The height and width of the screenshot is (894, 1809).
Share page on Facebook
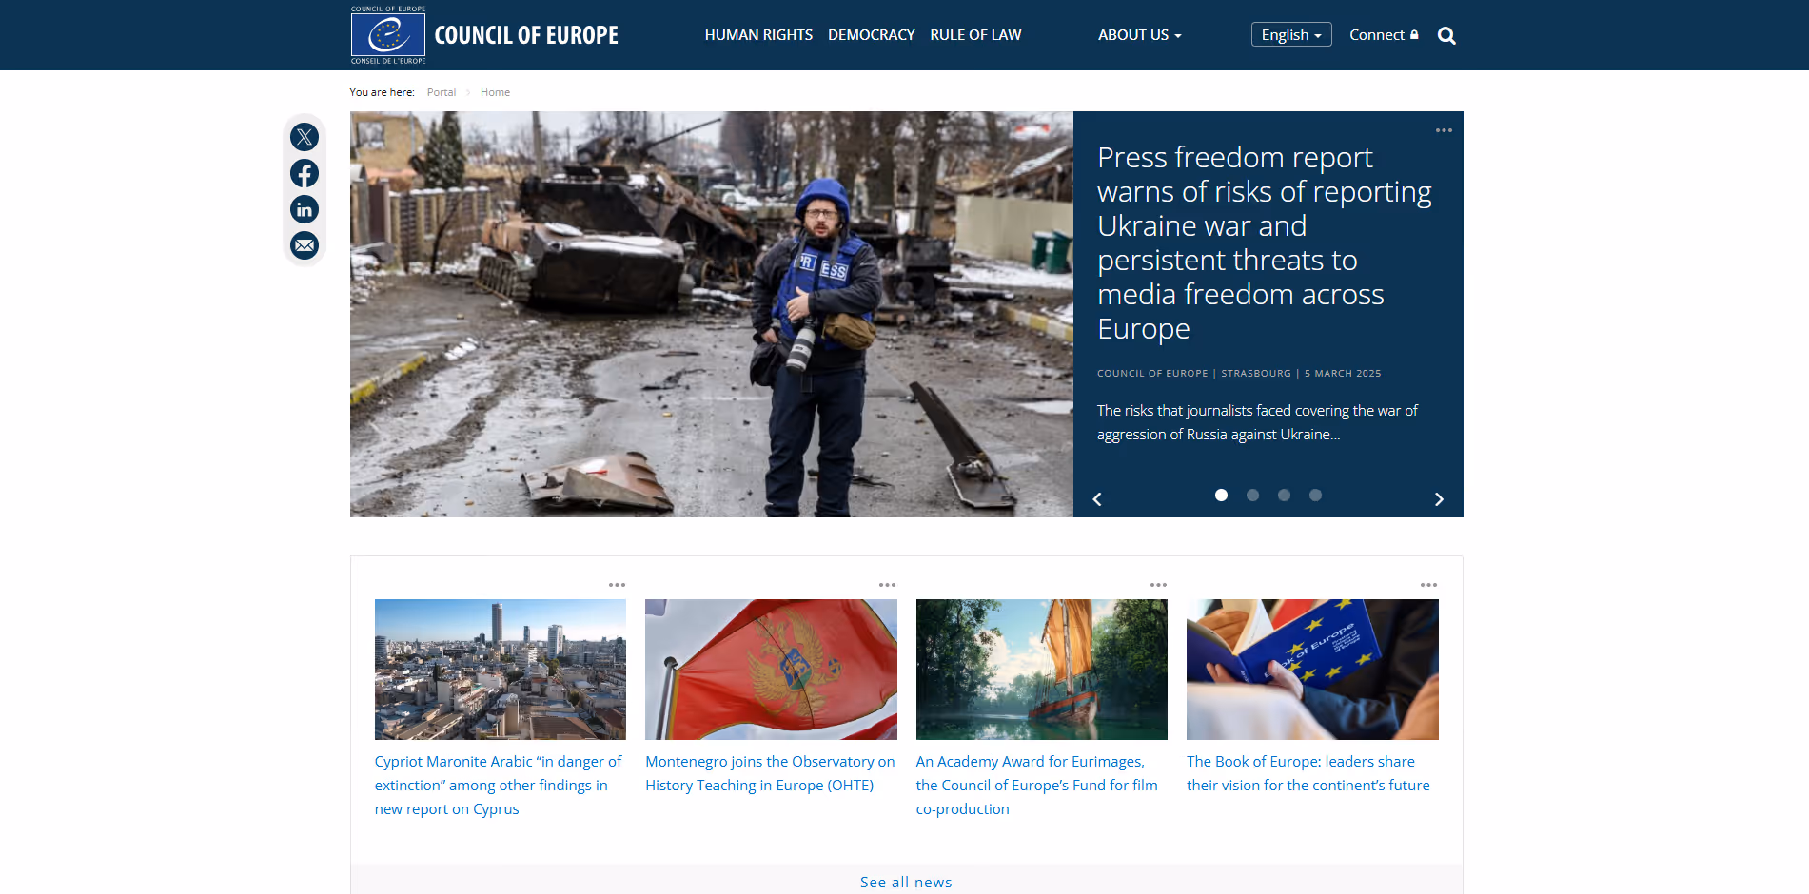(x=305, y=173)
